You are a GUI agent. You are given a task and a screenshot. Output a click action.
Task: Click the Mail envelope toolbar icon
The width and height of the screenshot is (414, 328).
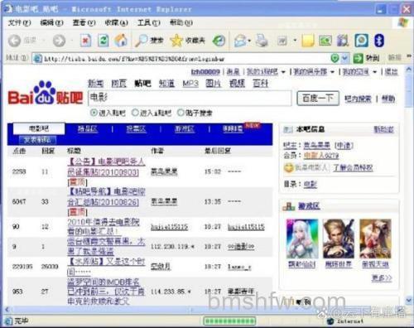pos(240,41)
